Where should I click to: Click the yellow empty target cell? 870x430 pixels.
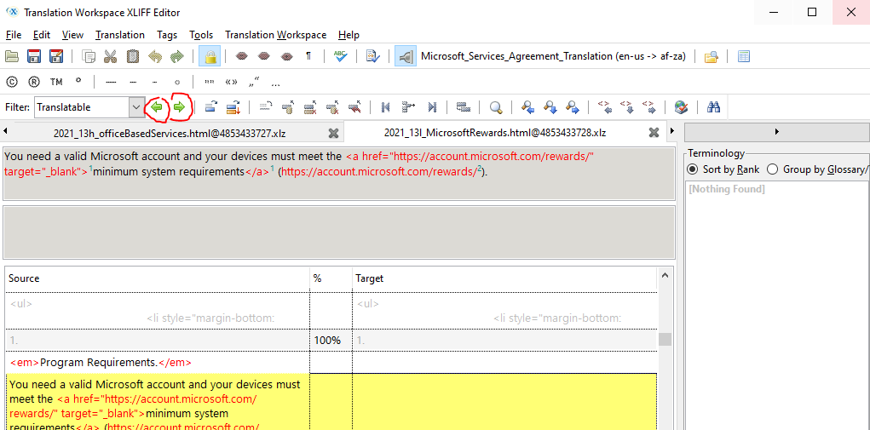click(505, 402)
